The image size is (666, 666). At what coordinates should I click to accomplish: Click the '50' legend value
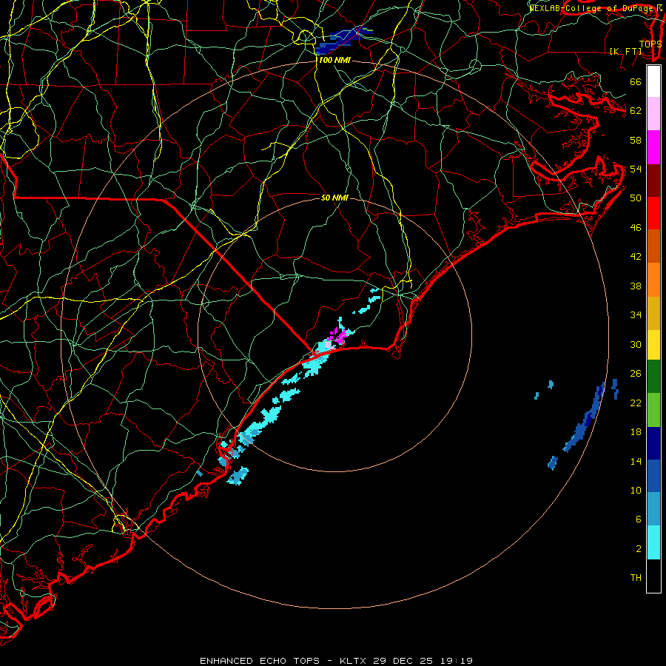[x=636, y=198]
